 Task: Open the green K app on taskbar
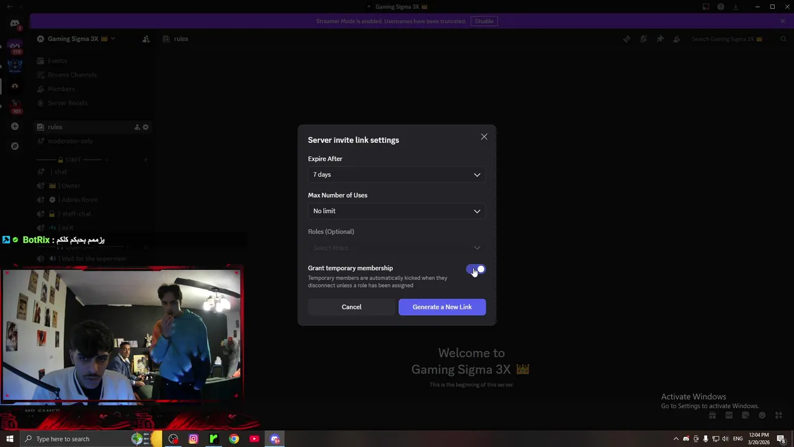click(213, 439)
